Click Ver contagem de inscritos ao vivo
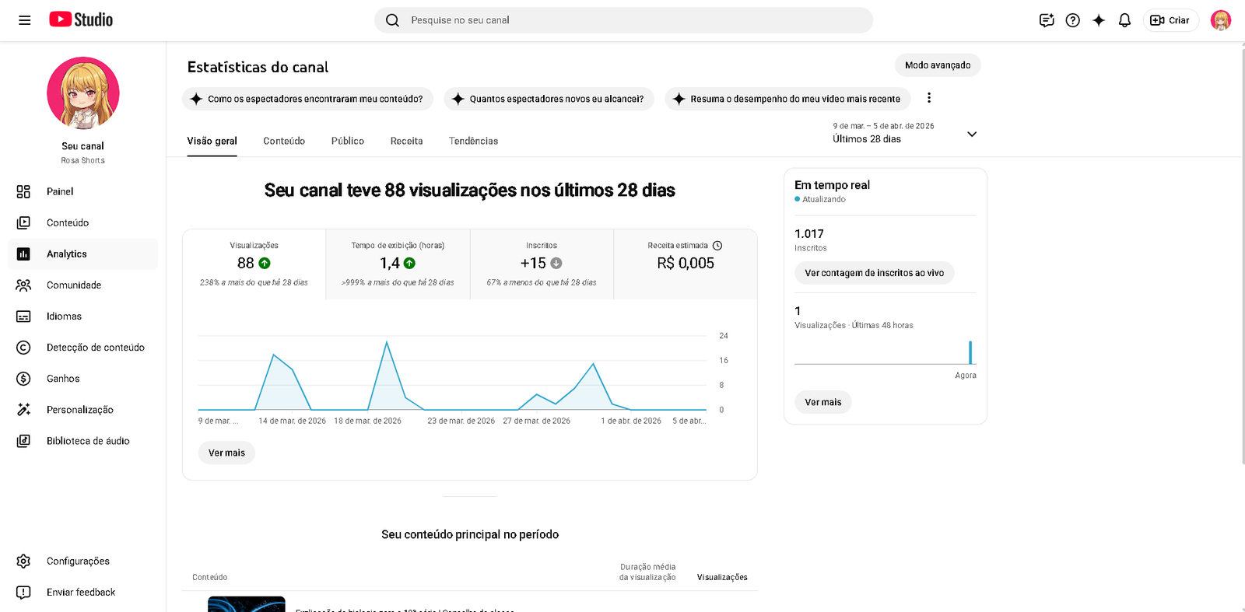Image resolution: width=1245 pixels, height=612 pixels. click(x=874, y=273)
